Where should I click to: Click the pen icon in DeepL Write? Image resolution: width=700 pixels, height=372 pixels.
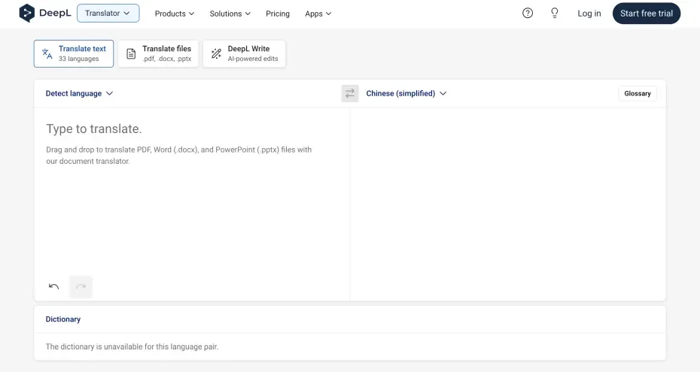point(216,53)
